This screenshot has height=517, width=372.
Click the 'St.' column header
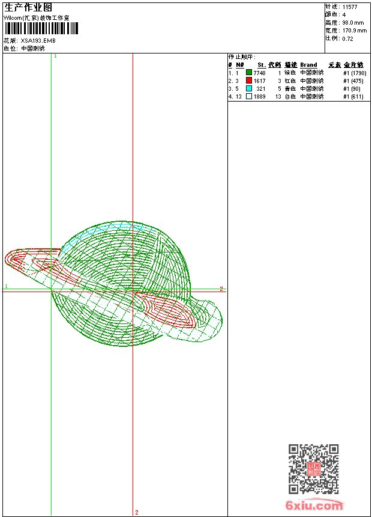262,65
